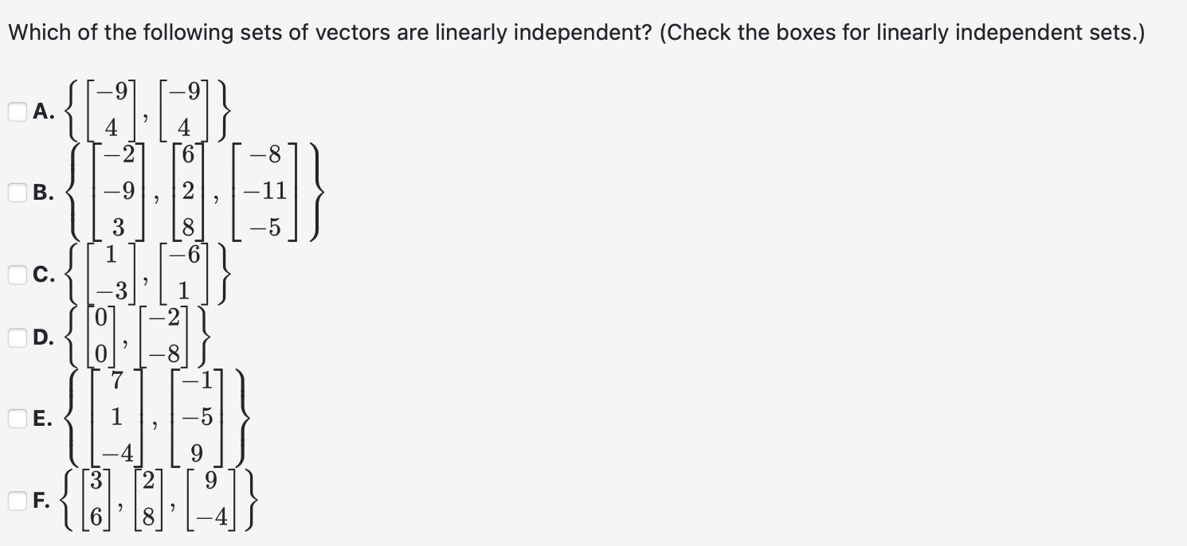This screenshot has height=546, width=1187.
Task: Select the label B next to its checkbox
Action: (42, 192)
